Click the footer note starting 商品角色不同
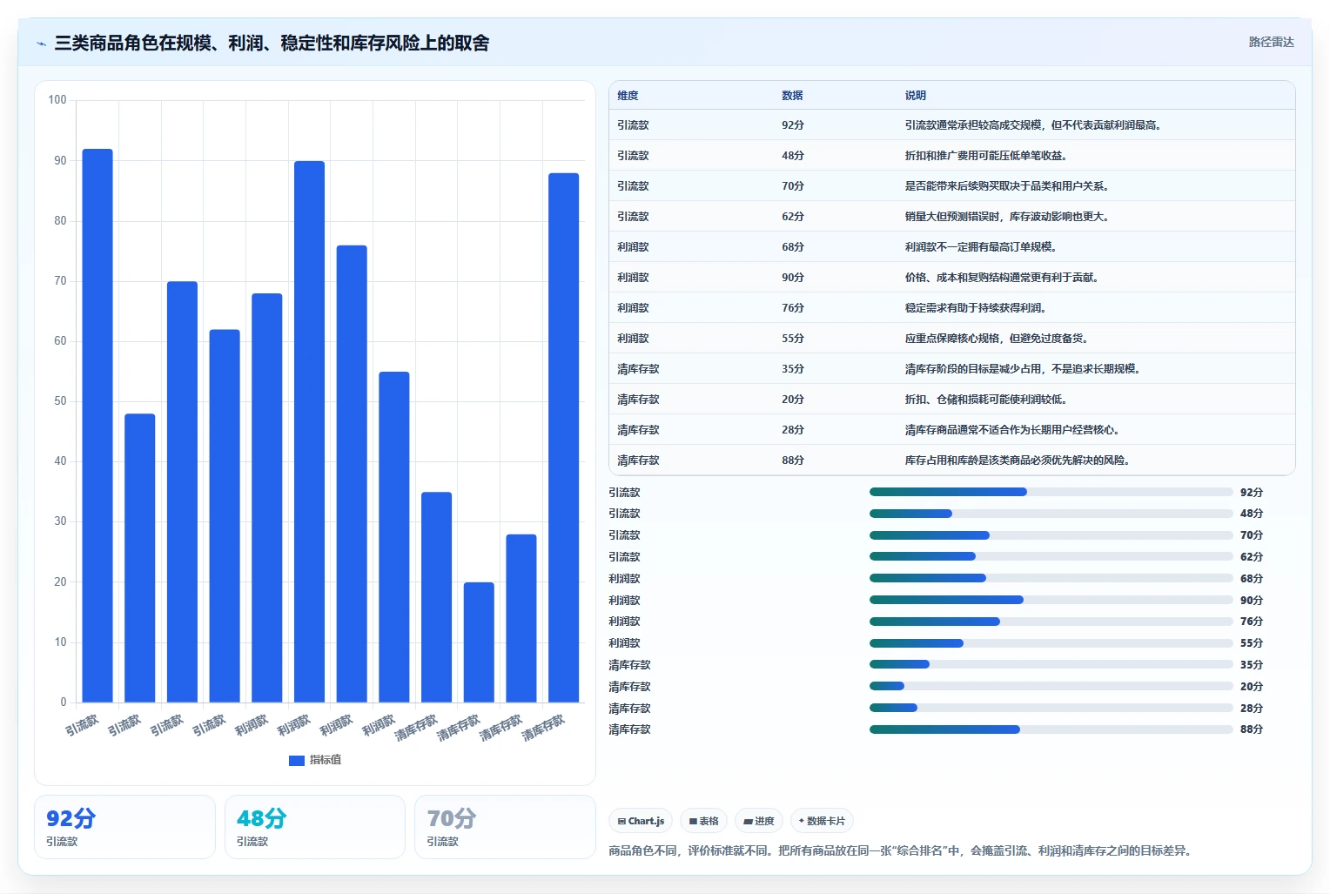Screen dimensions: 1330x894 pos(900,850)
